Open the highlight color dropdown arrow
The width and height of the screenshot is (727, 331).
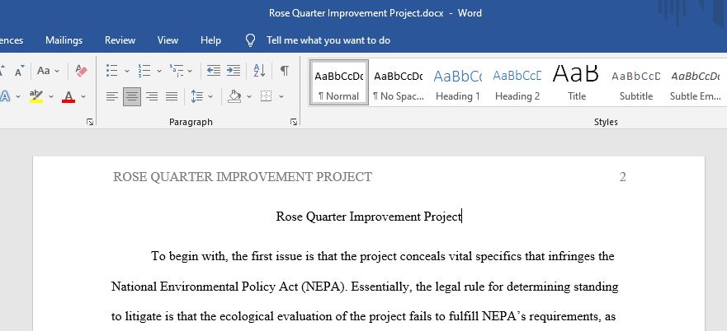point(51,97)
